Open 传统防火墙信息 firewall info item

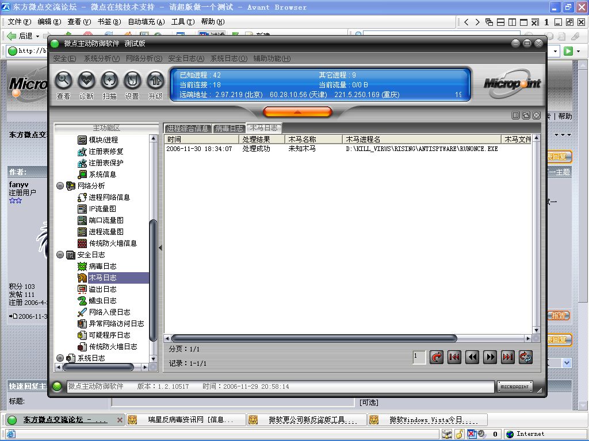point(107,243)
